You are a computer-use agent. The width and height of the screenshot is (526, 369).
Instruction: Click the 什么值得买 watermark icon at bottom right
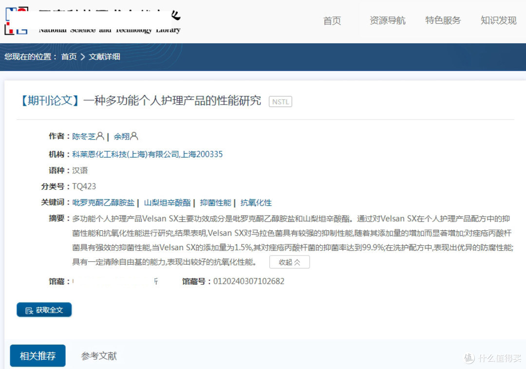coord(469,358)
